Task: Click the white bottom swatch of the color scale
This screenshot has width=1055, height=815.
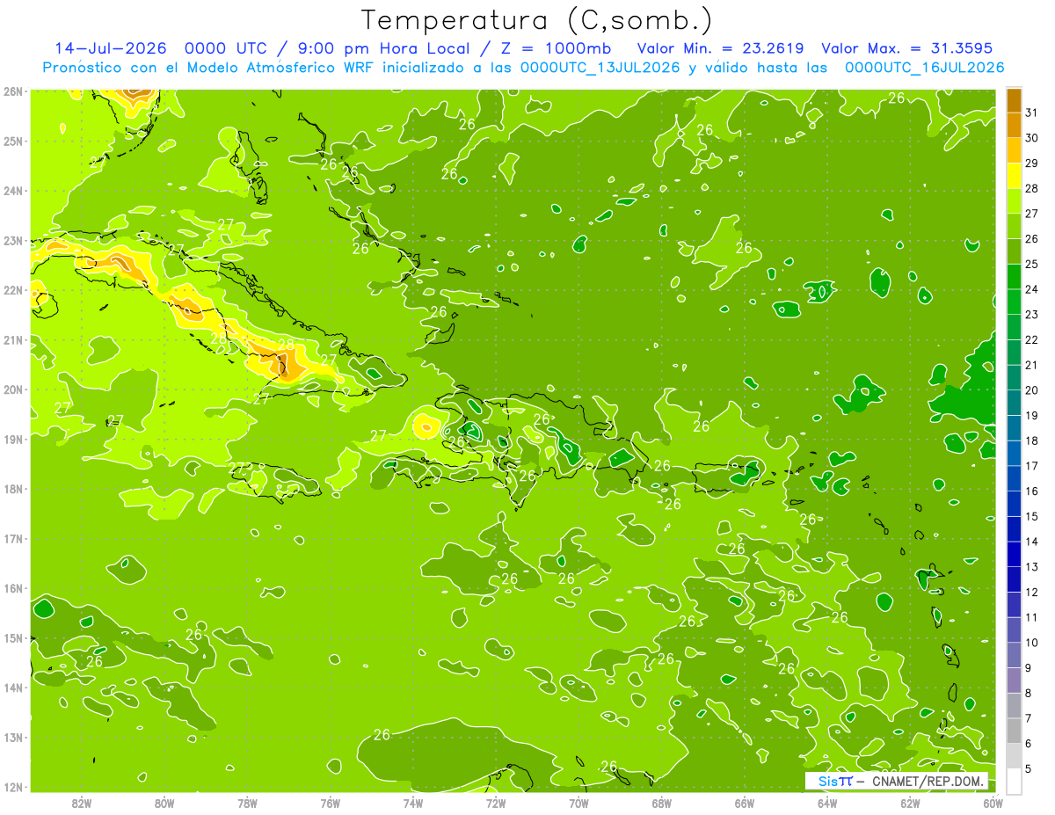Action: click(1014, 781)
